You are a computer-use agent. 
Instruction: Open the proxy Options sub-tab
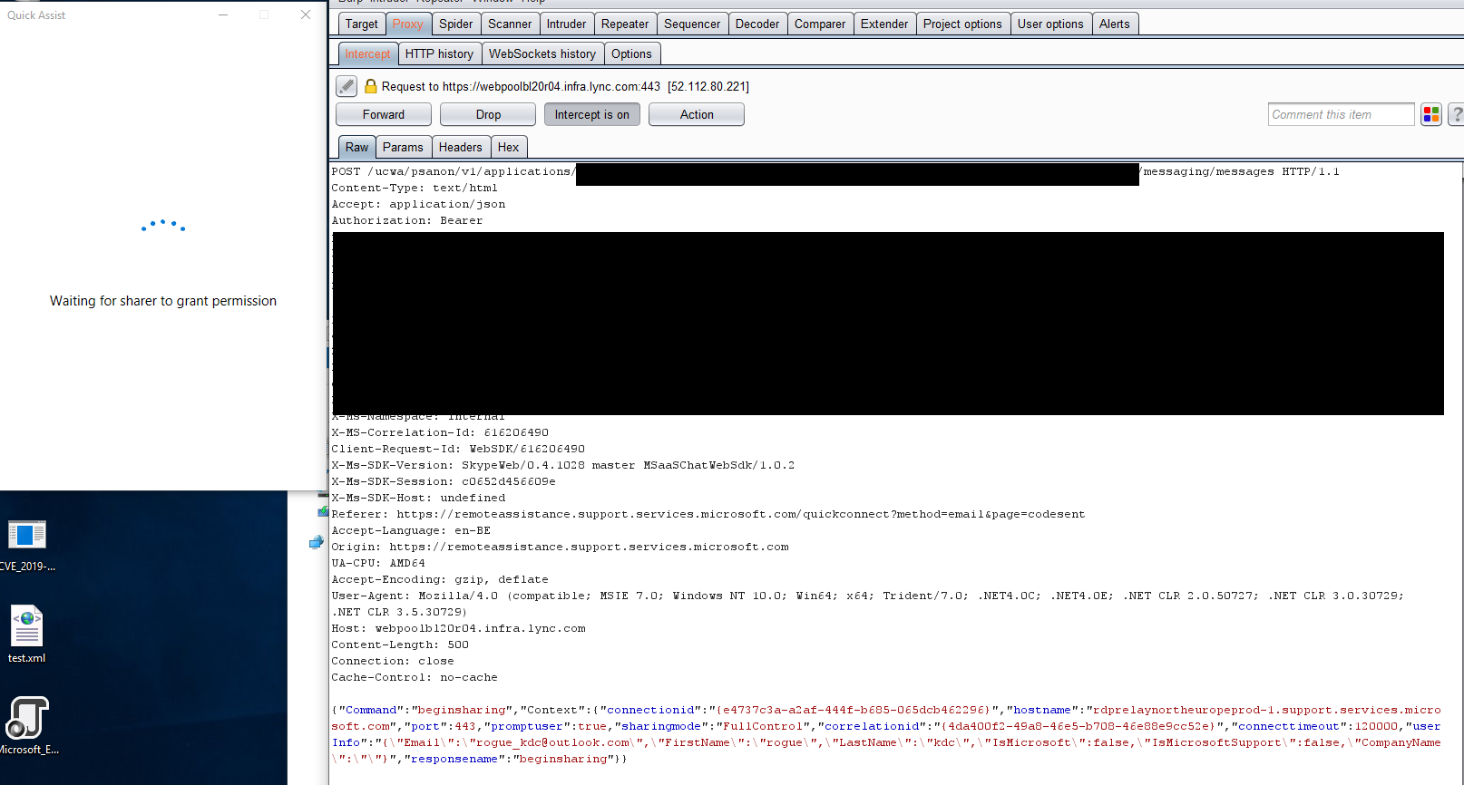coord(631,53)
